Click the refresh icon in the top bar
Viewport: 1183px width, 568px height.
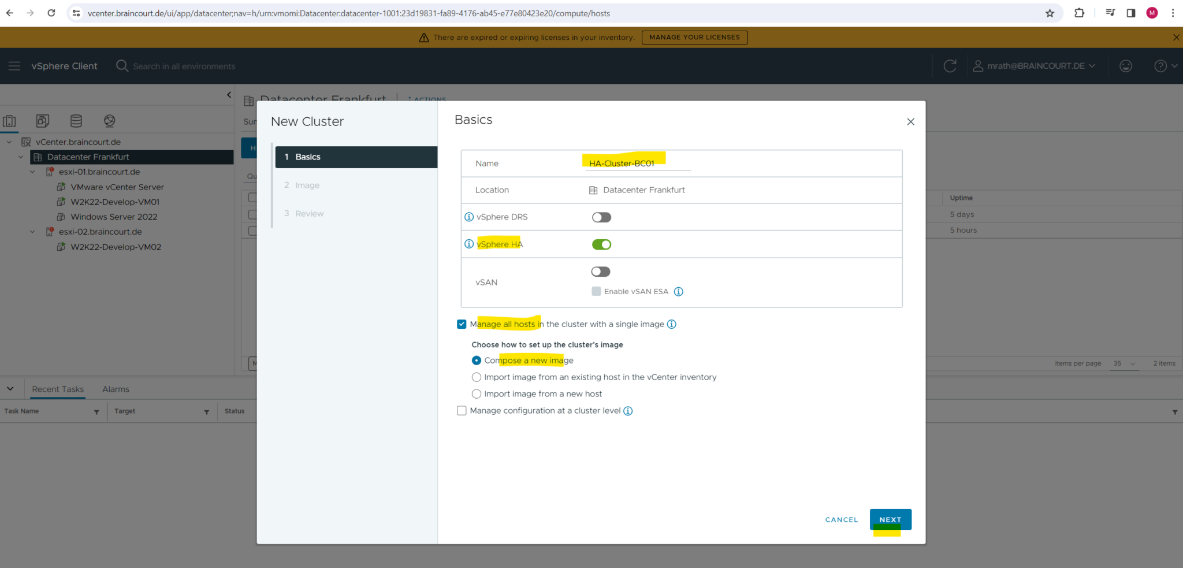point(950,65)
